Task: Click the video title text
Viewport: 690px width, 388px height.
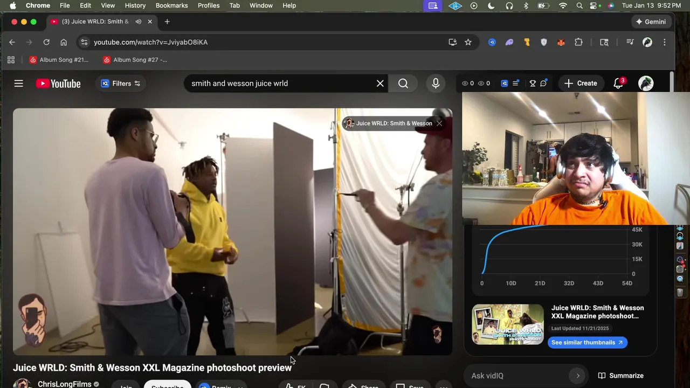Action: click(152, 368)
